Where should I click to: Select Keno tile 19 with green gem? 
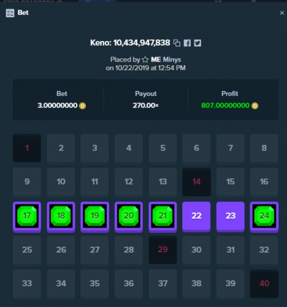pos(94,217)
